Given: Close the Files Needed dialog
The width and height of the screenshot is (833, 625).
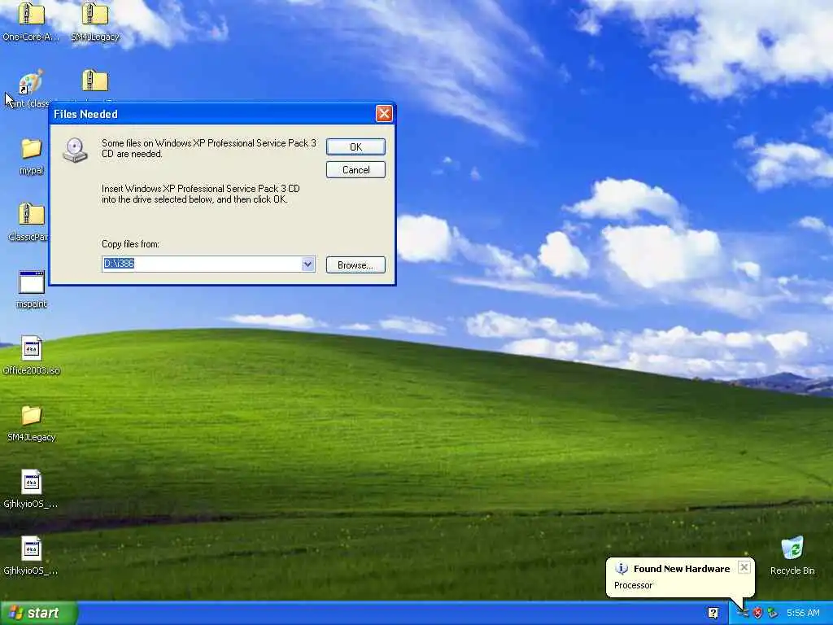Looking at the screenshot, I should tap(384, 113).
